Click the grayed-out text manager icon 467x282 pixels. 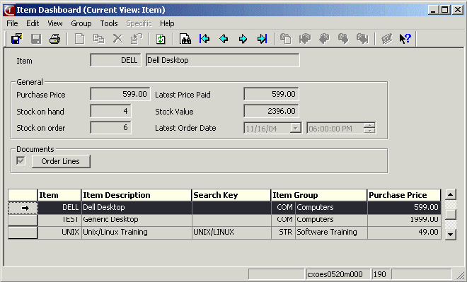coord(386,39)
